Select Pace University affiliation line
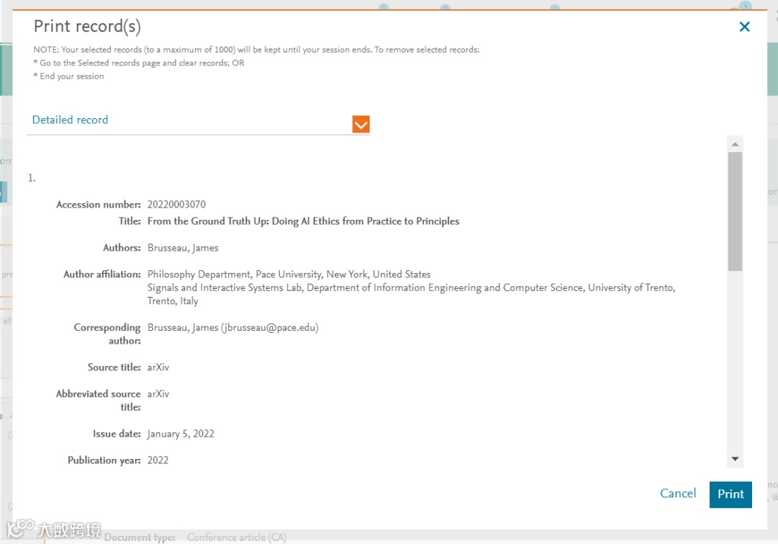Viewport: 778px width, 544px height. (x=289, y=275)
